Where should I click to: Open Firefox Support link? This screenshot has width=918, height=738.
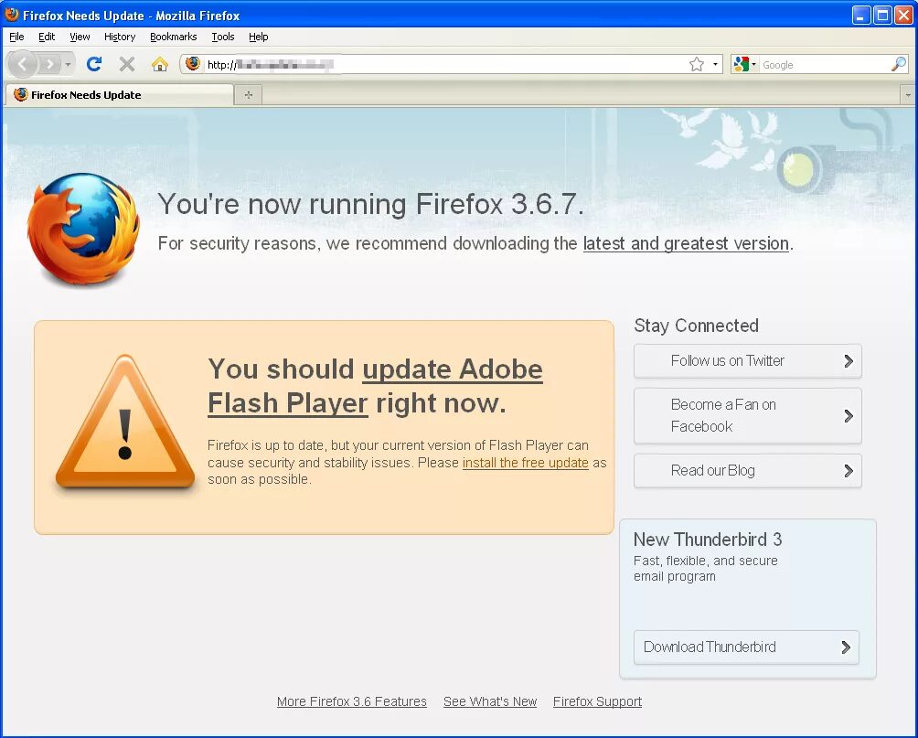coord(597,701)
